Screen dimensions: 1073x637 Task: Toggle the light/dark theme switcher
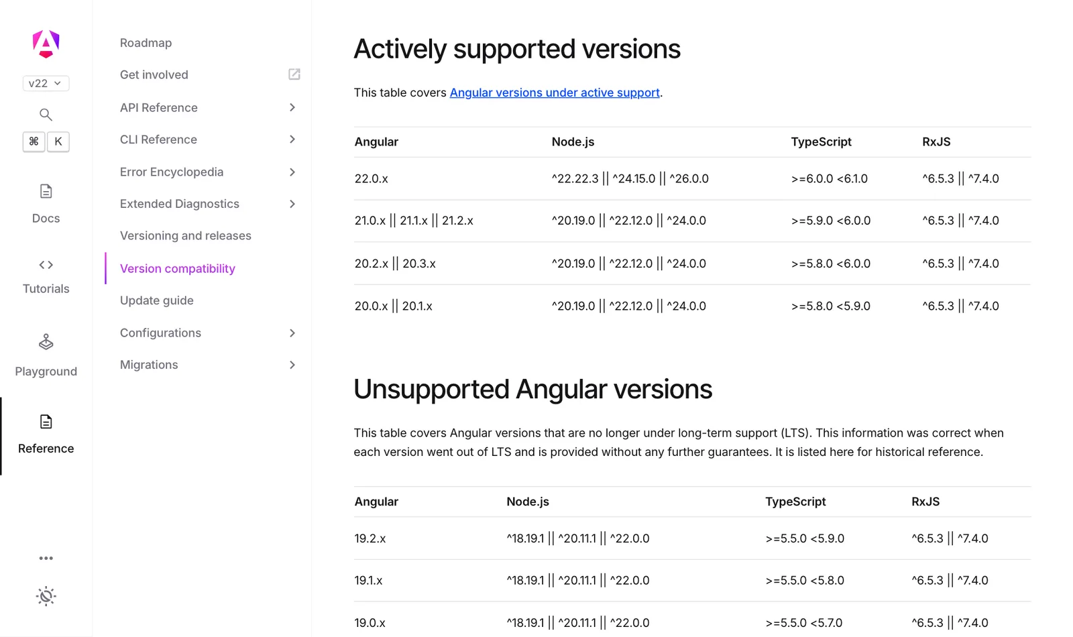click(x=46, y=596)
